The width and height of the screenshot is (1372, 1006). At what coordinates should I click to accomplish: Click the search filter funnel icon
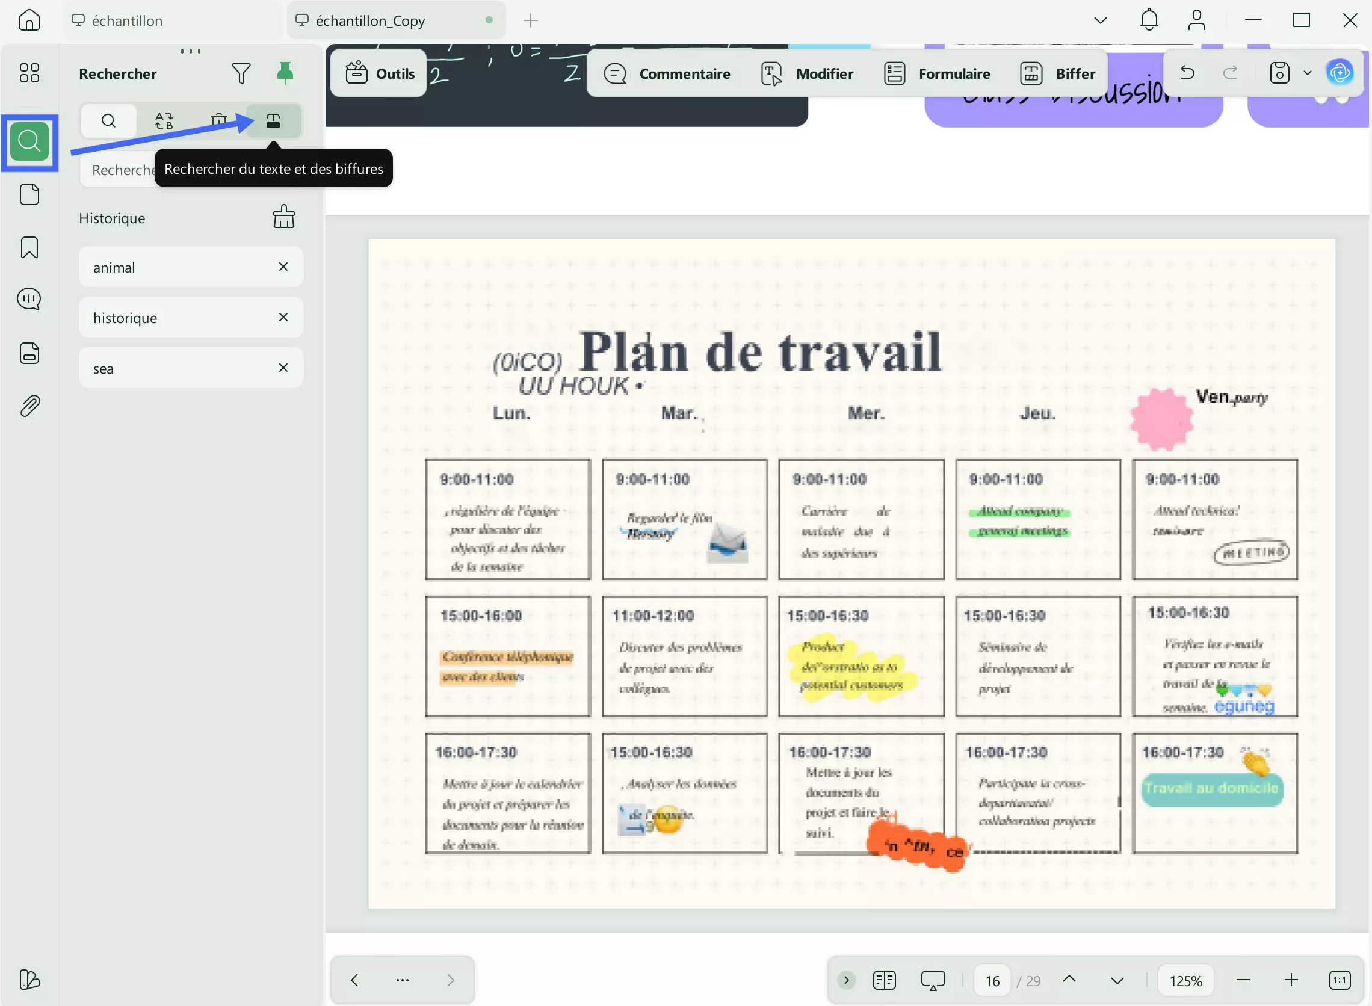(241, 73)
